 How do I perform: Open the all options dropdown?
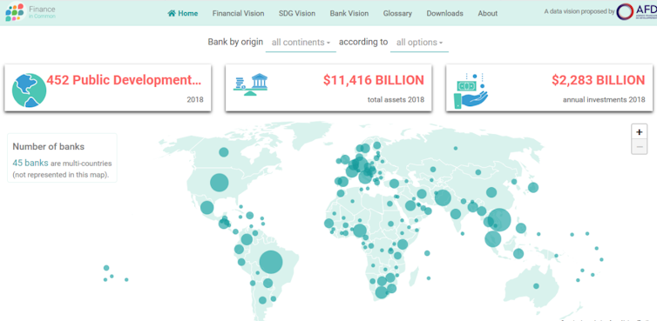[419, 43]
